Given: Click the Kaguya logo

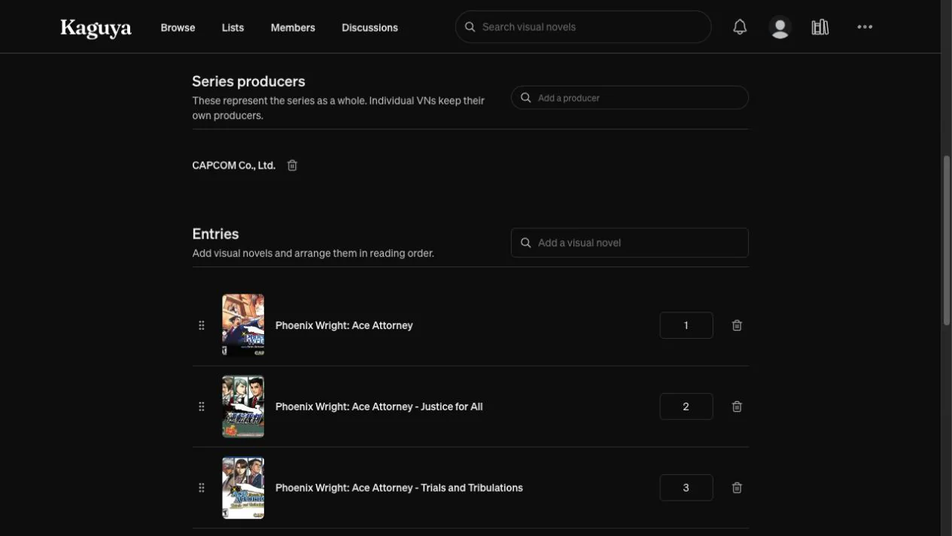Looking at the screenshot, I should point(96,28).
